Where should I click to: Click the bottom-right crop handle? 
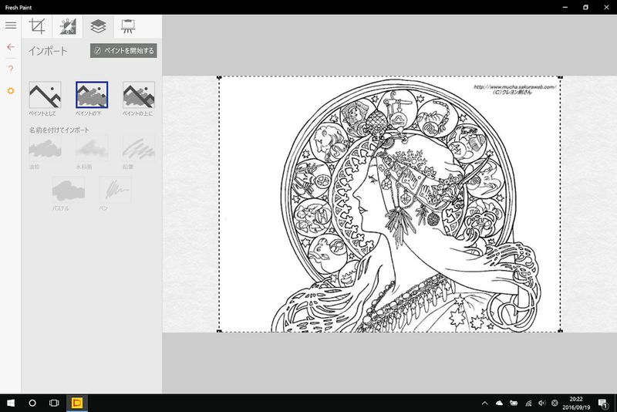coord(561,331)
